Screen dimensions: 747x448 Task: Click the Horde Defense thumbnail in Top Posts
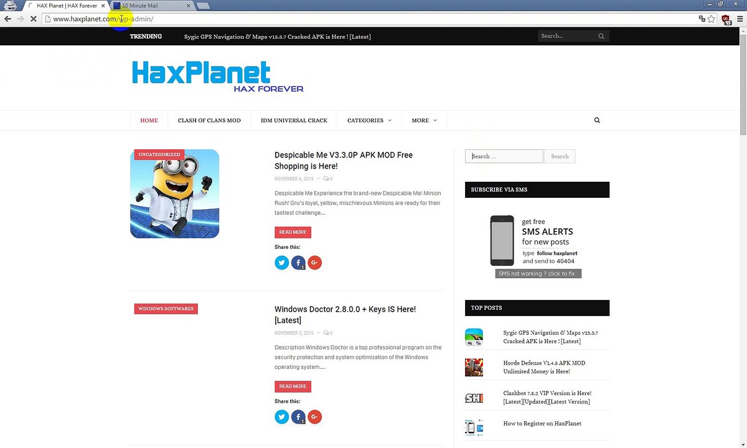474,367
